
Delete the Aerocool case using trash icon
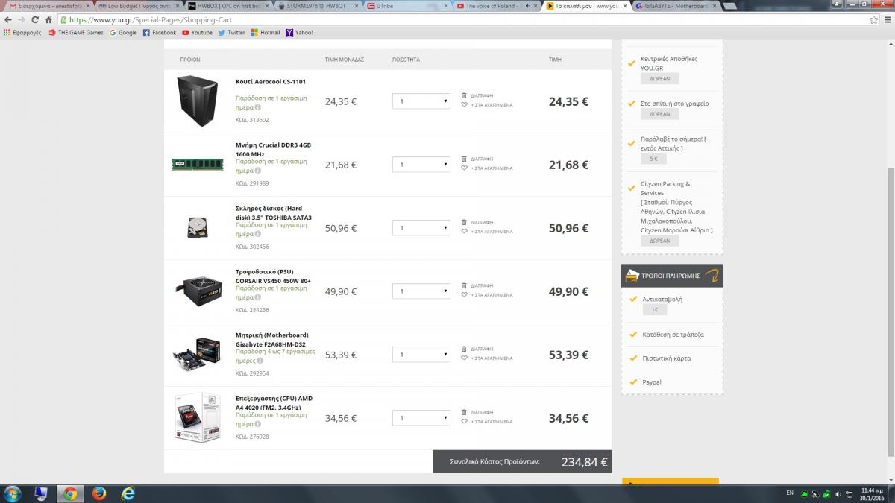point(464,95)
